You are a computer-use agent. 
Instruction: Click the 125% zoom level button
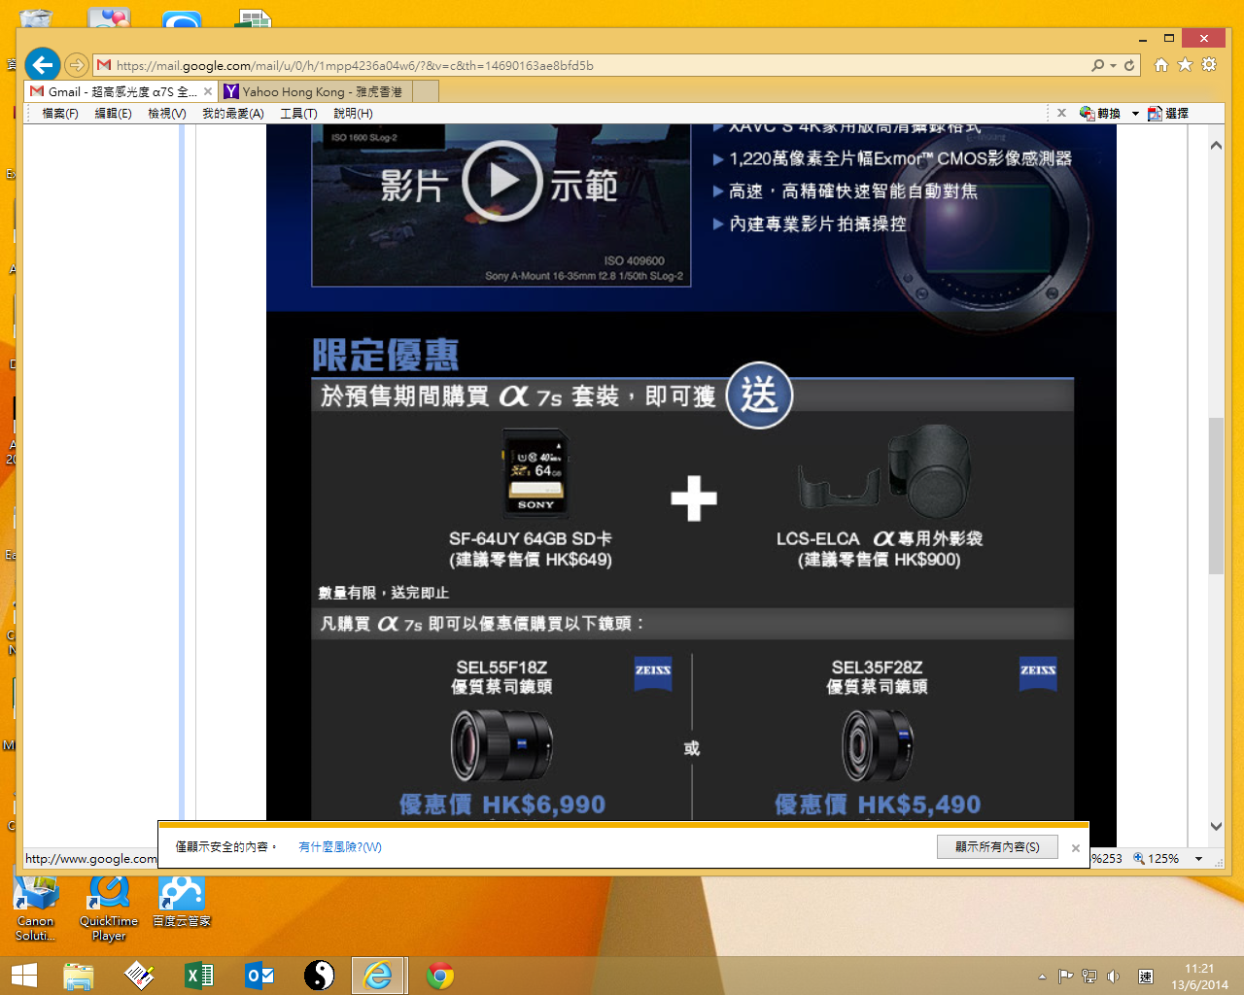tap(1157, 859)
